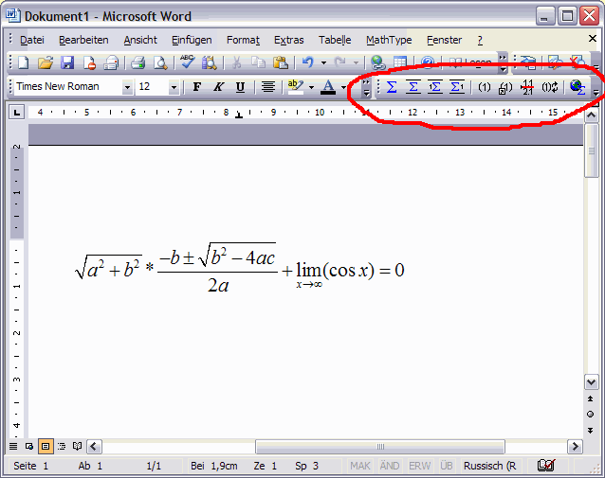This screenshot has height=478, width=605.
Task: Toggle italic formatting (K)
Action: pyautogui.click(x=218, y=87)
